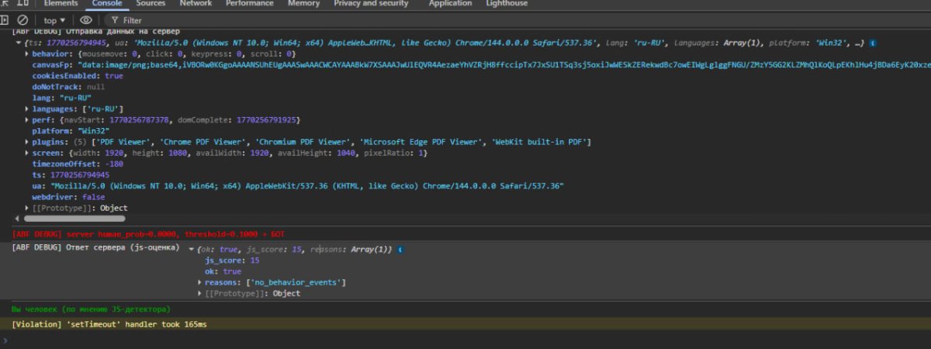Clear the console with the block icon

pos(22,20)
